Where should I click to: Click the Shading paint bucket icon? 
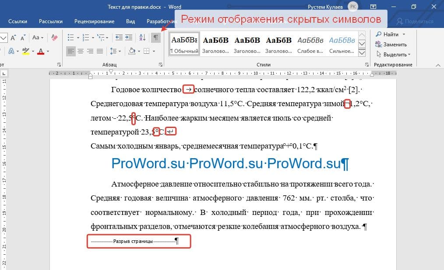[x=132, y=51]
